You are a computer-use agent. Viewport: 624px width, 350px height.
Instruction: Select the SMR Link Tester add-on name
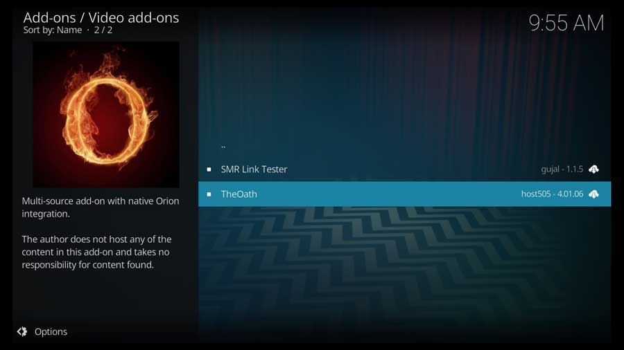click(x=254, y=169)
